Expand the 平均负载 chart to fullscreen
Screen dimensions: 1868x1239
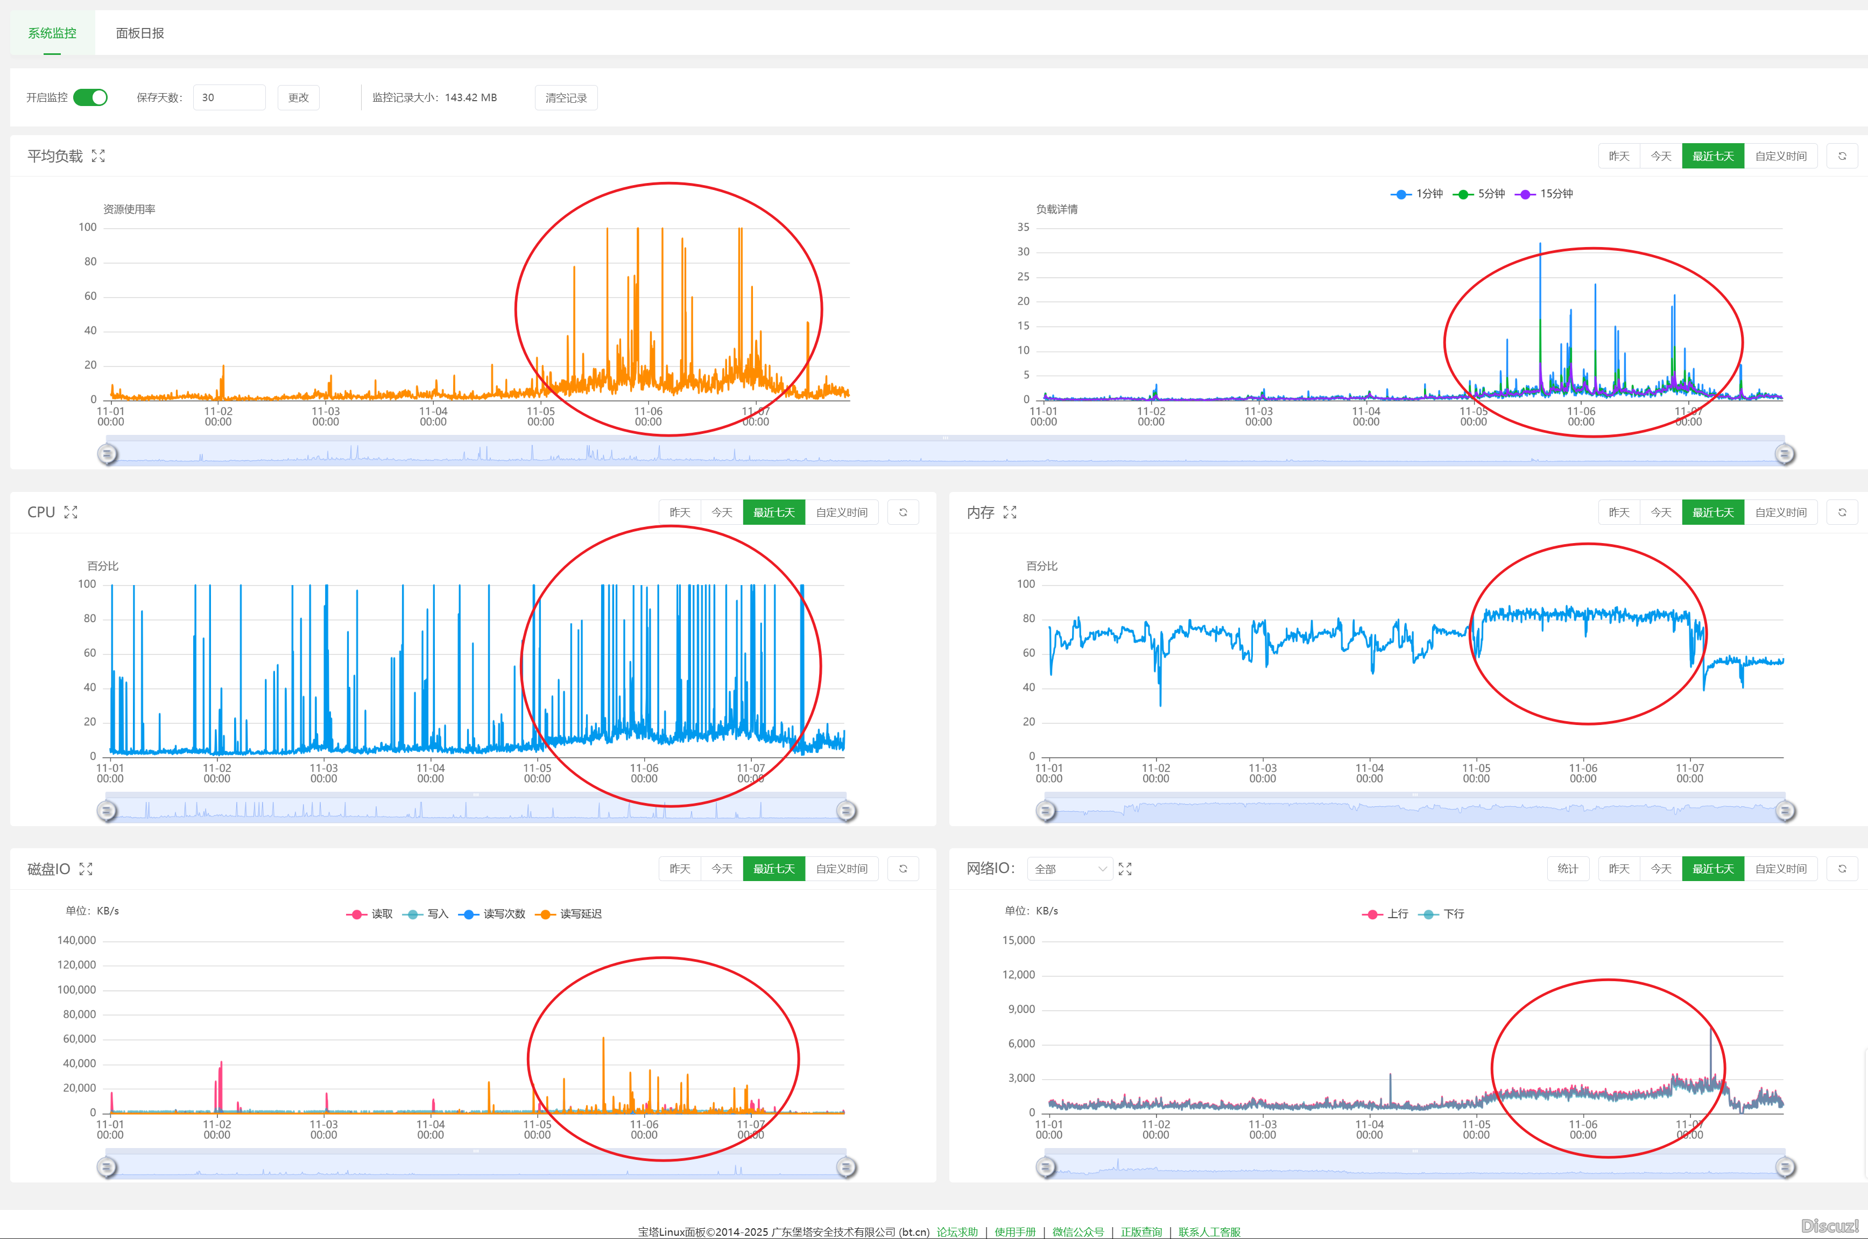(x=98, y=156)
